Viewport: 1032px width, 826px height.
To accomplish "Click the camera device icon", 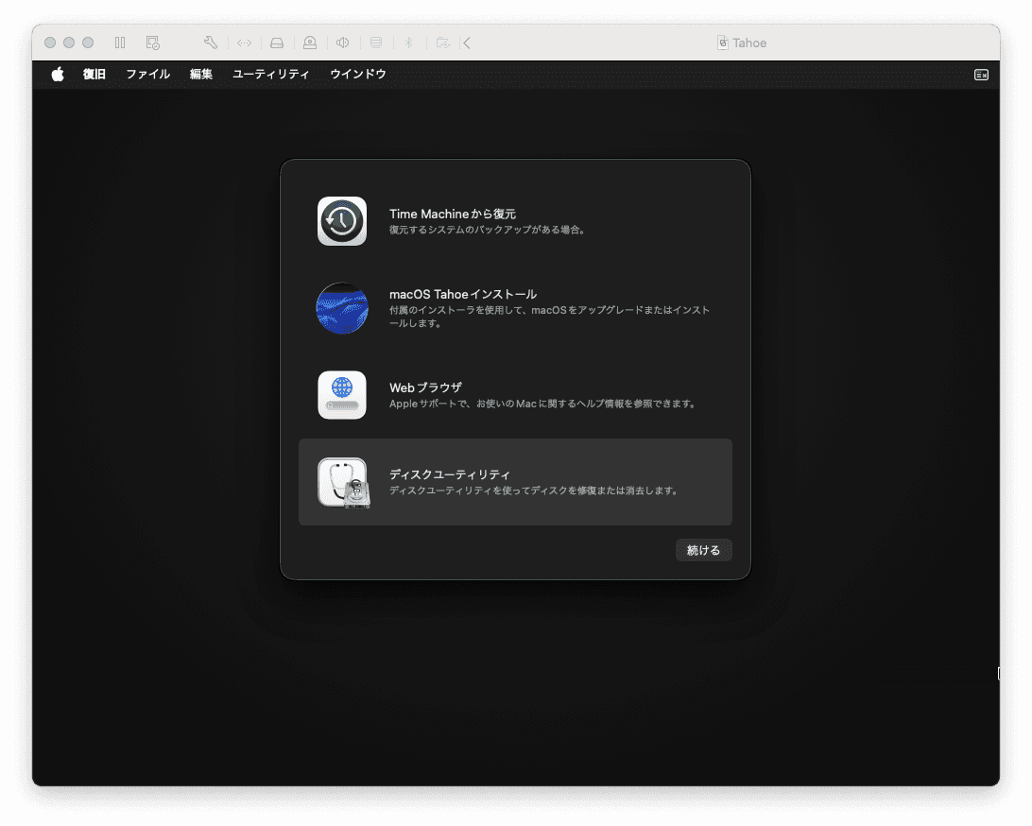I will coord(310,43).
